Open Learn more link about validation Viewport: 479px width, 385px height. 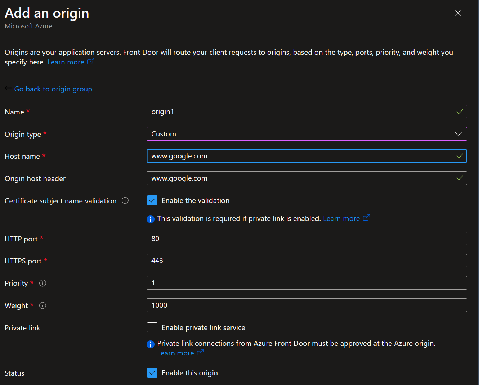point(341,218)
